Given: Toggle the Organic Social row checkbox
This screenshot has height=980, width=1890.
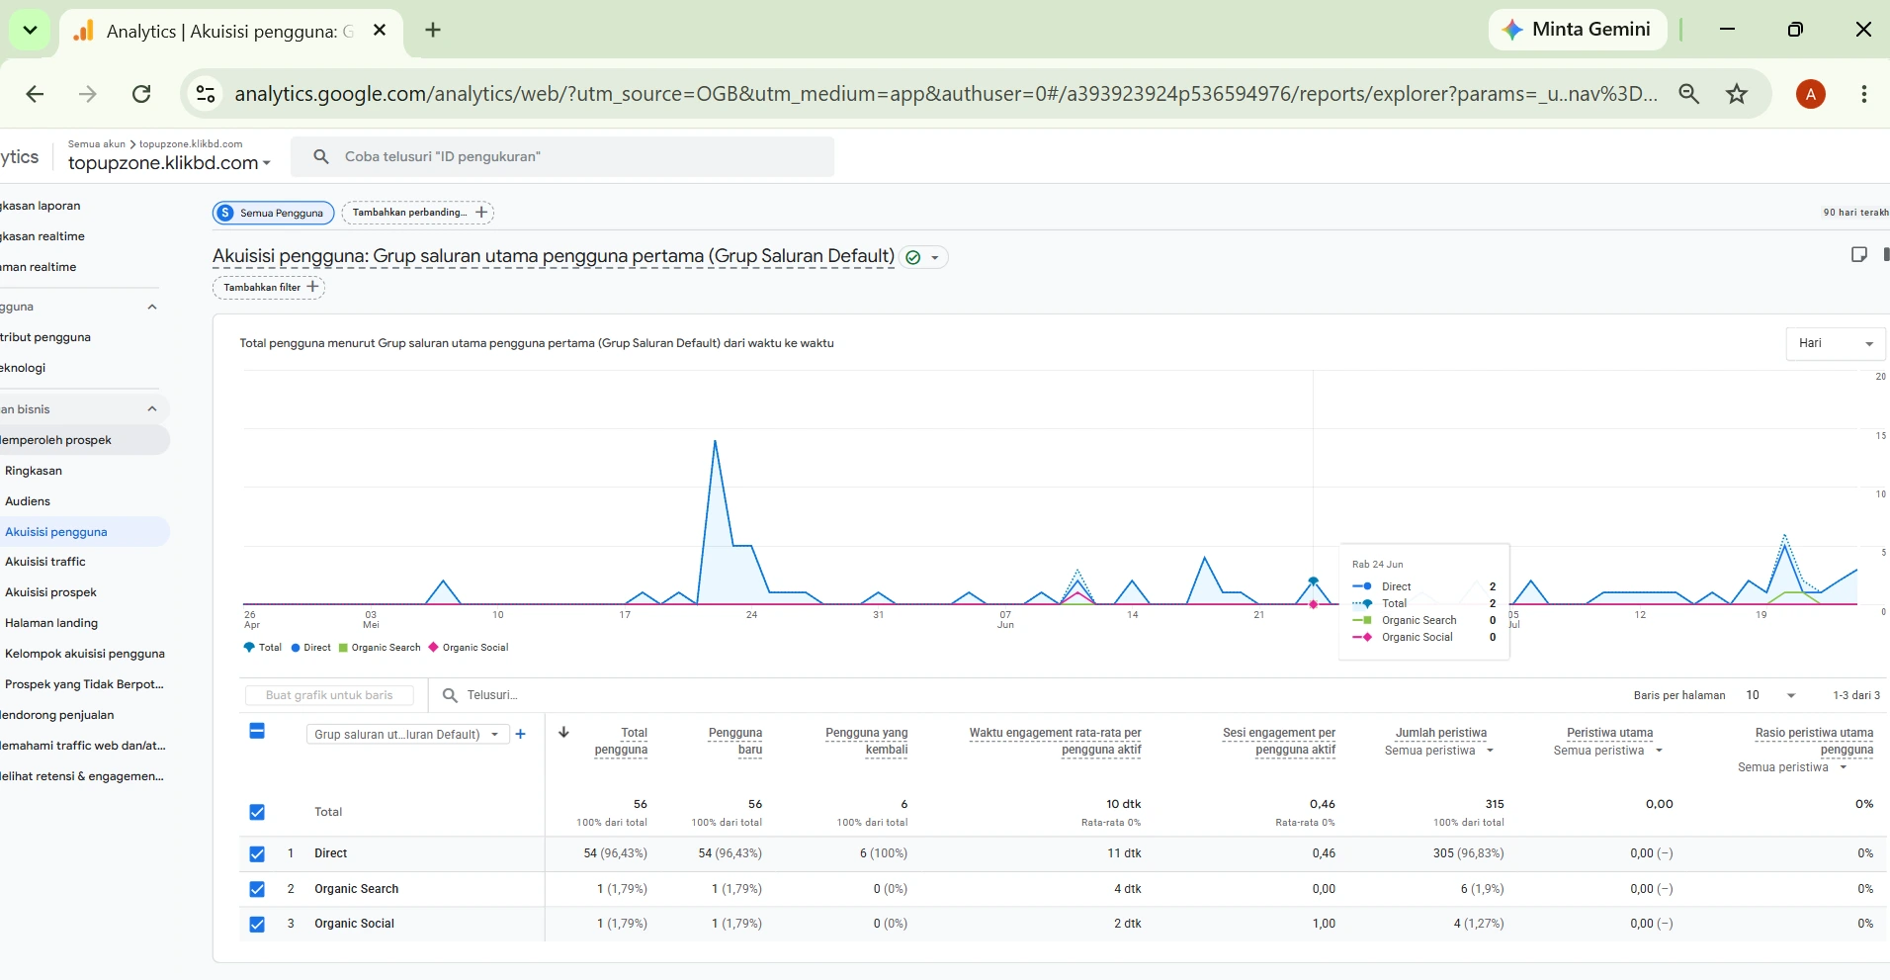Looking at the screenshot, I should 257,925.
